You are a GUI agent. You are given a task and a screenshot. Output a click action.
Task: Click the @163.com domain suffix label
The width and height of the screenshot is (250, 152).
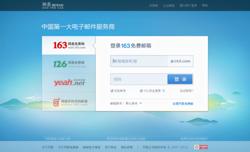click(x=180, y=61)
